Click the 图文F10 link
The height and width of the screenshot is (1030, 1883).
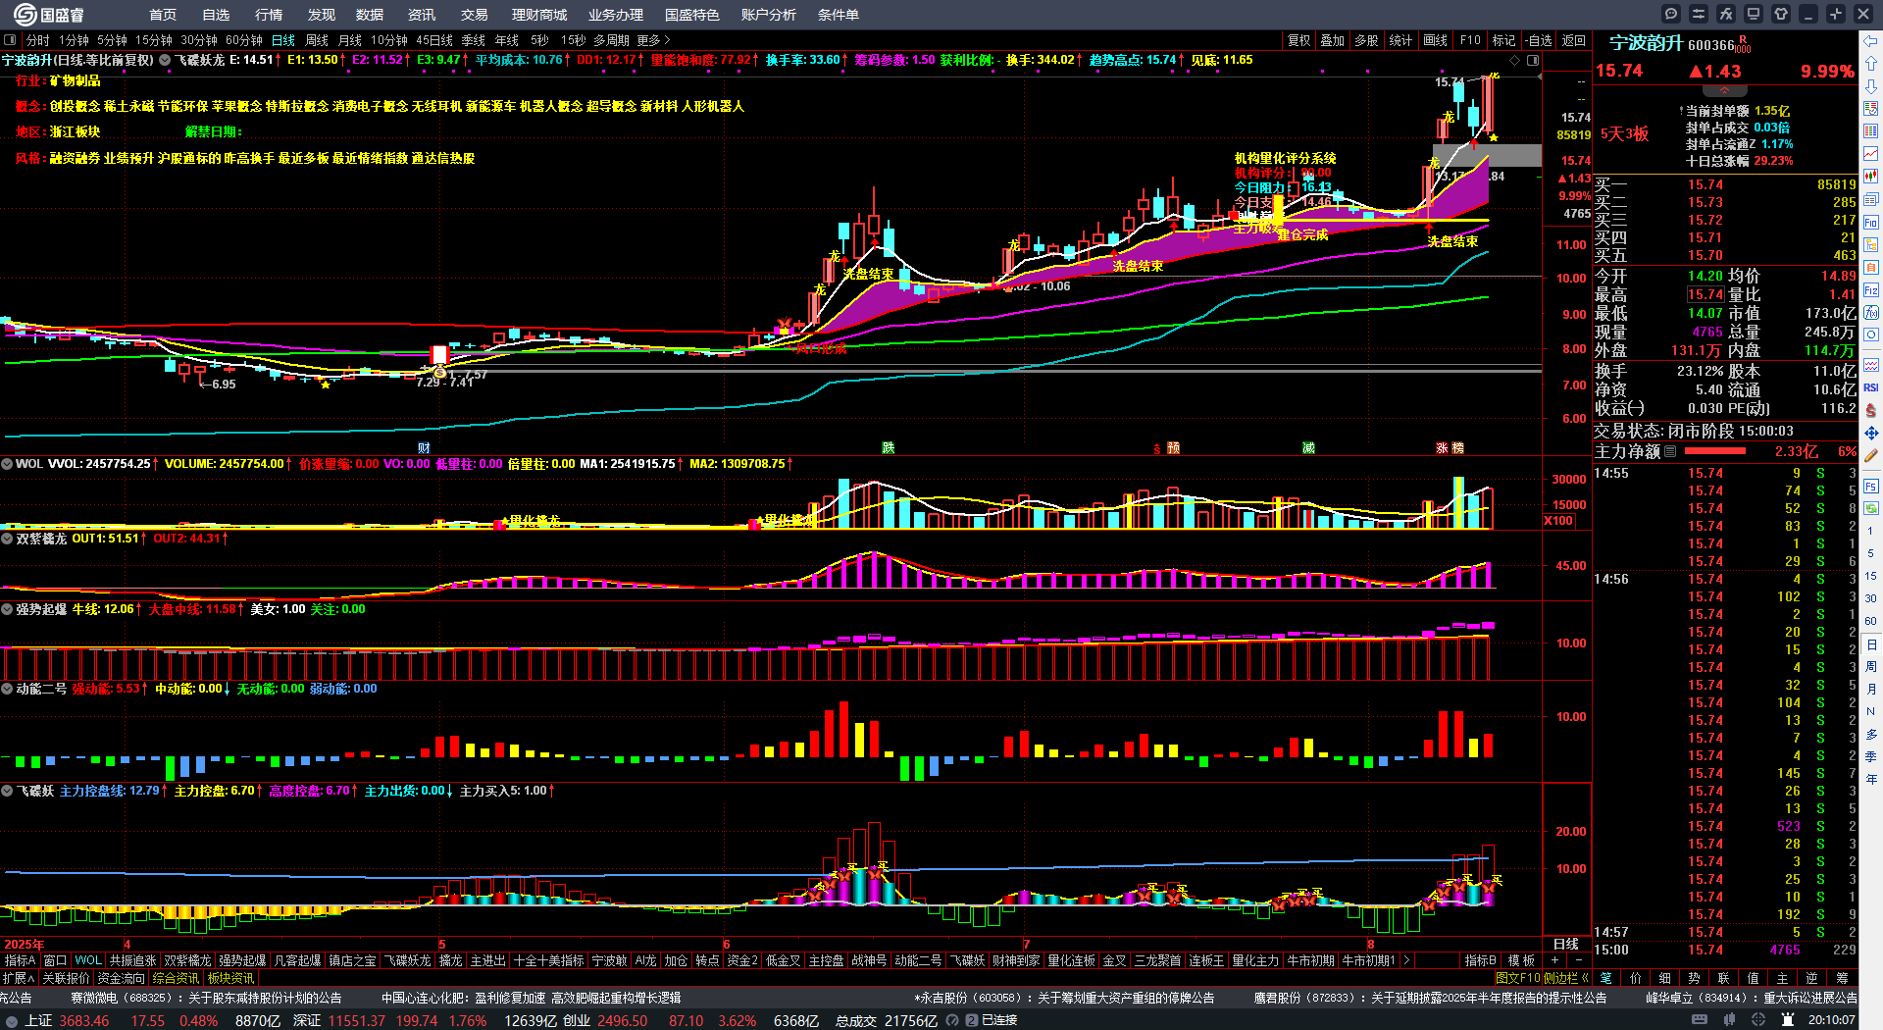pos(1517,978)
